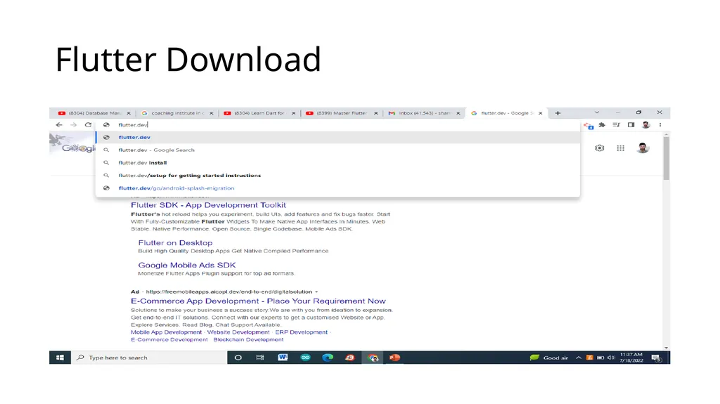Open E-Commerce Development sublink
Image resolution: width=720 pixels, height=404 pixels.
pyautogui.click(x=169, y=340)
